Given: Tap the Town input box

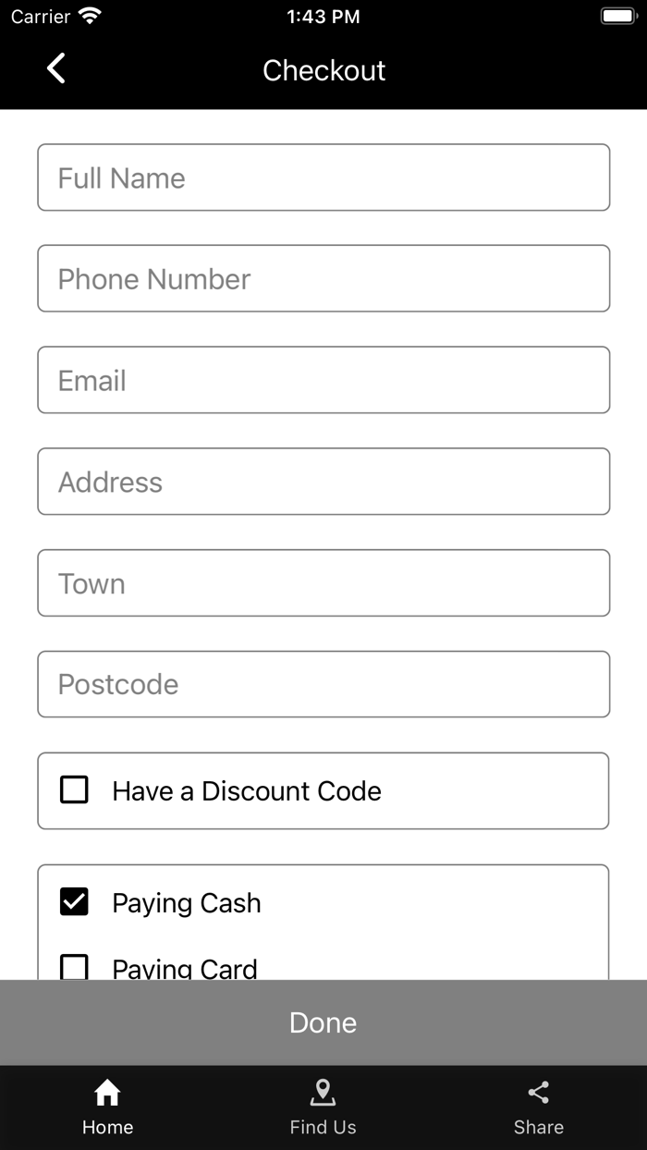Looking at the screenshot, I should pyautogui.click(x=323, y=583).
